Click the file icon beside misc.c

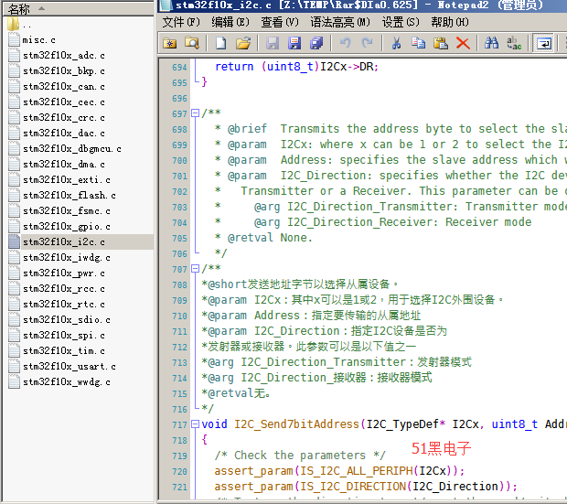[14, 39]
